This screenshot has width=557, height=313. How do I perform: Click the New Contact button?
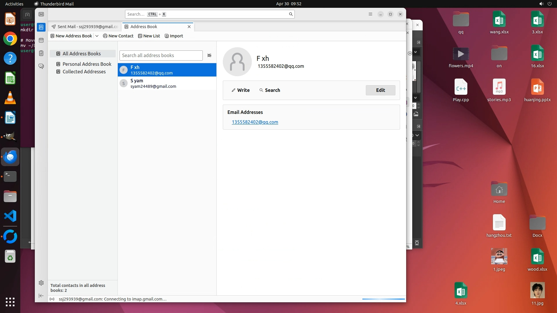pos(118,36)
